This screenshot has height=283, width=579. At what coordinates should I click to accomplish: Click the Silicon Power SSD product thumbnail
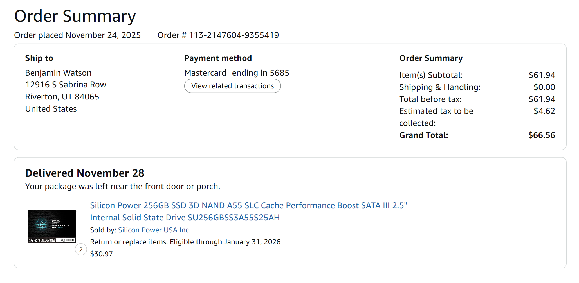click(52, 227)
